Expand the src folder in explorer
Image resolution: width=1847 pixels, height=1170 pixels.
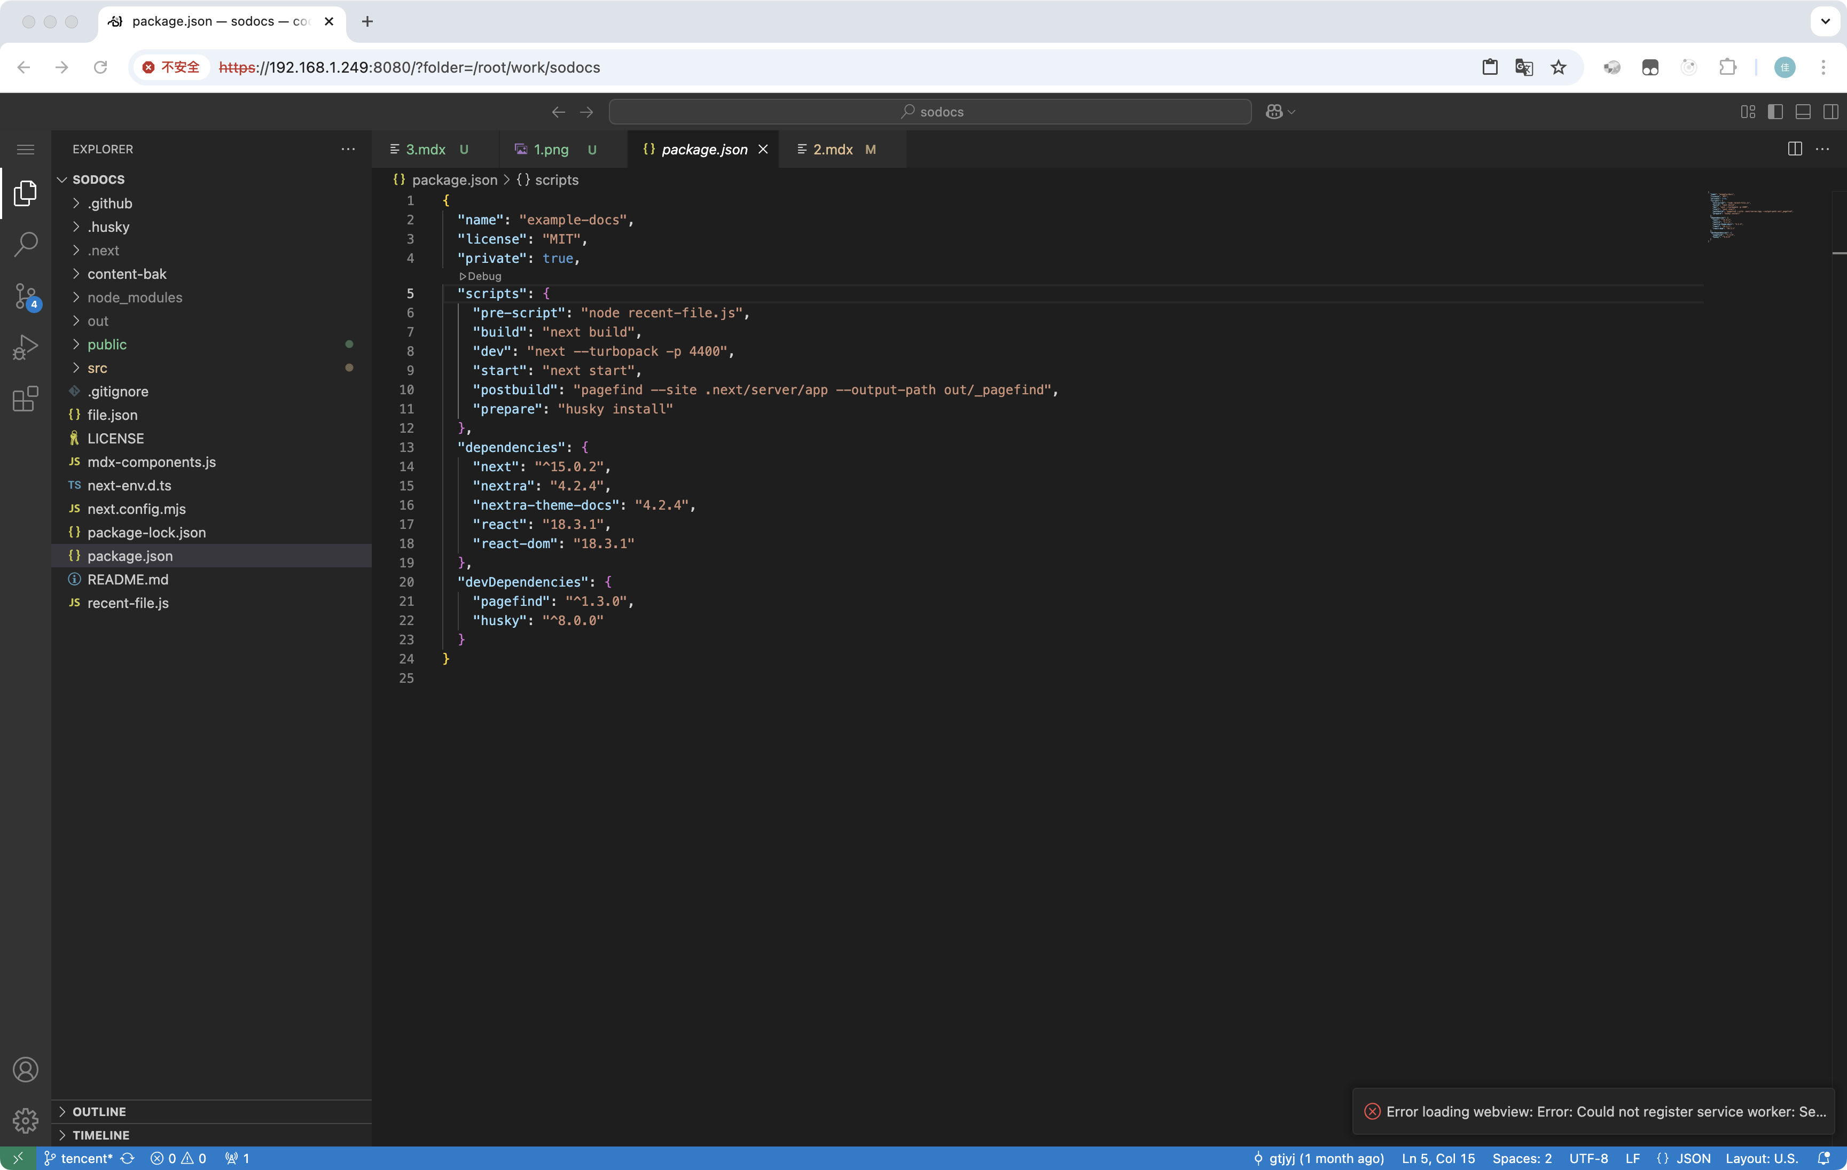pos(97,368)
